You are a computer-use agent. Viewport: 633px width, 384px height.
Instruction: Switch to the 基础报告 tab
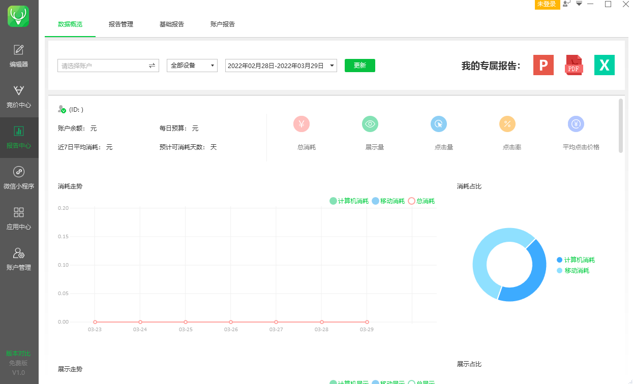click(172, 24)
